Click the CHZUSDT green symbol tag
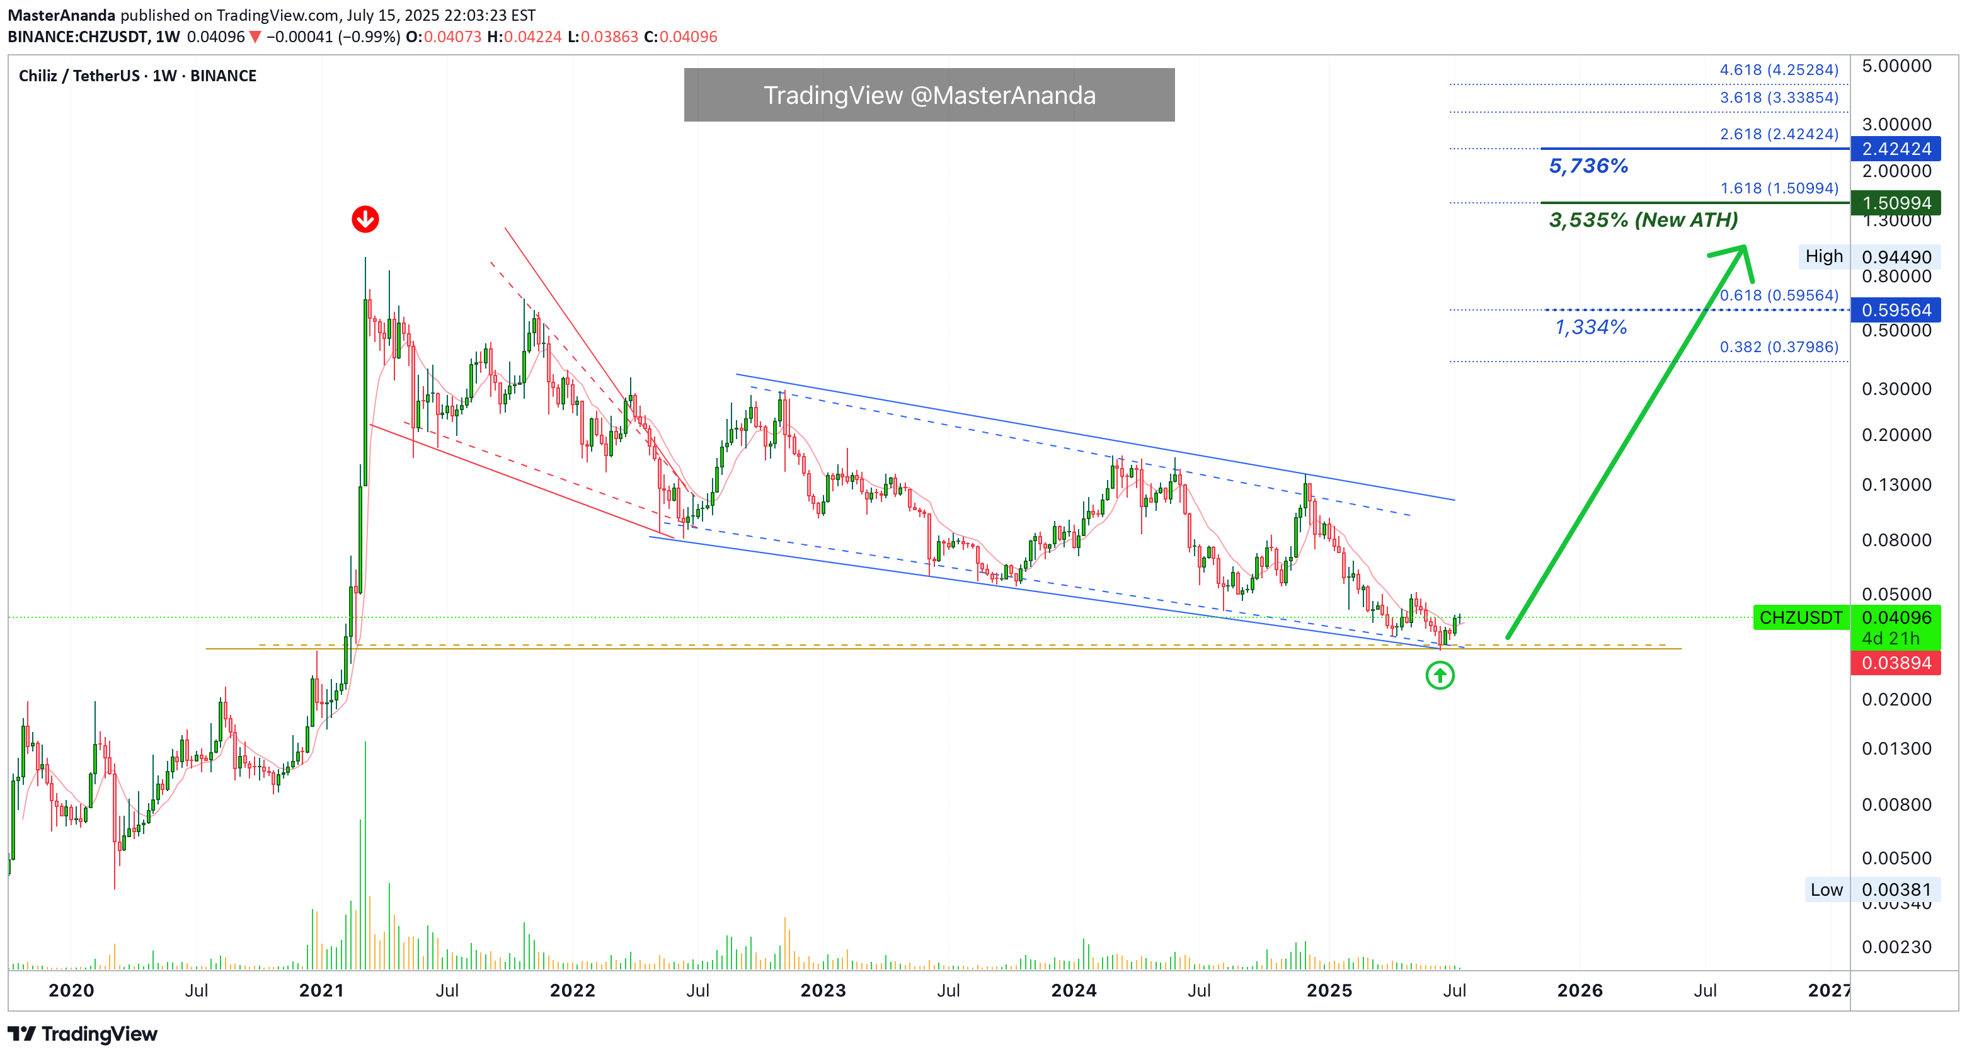1967x1057 pixels. [1801, 617]
